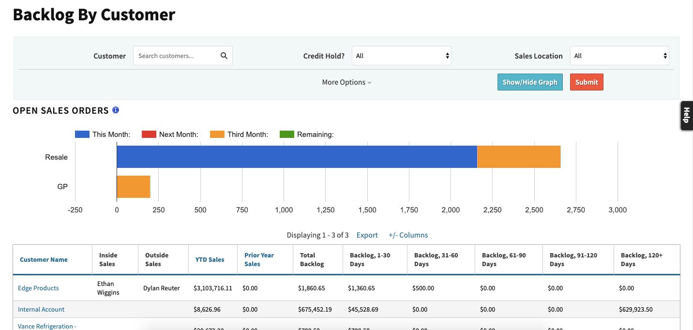The height and width of the screenshot is (330, 693).
Task: Click the orange Third Month legend swatch
Action: 217,135
